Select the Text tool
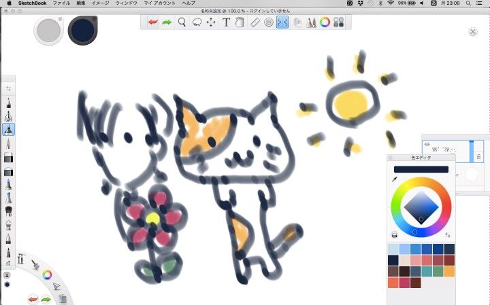This screenshot has width=490, height=305. pyautogui.click(x=226, y=22)
